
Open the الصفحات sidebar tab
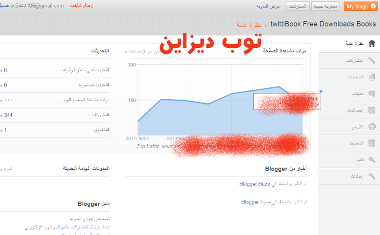click(x=349, y=77)
